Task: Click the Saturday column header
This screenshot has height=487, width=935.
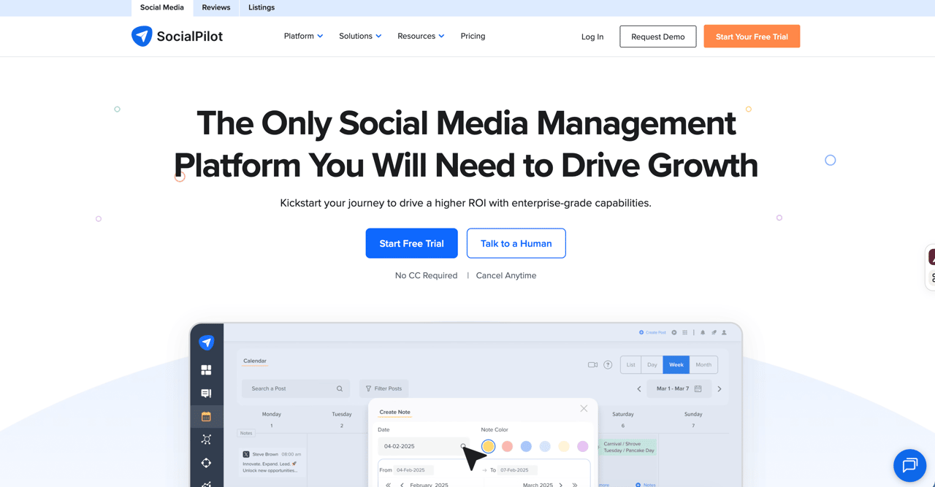Action: pos(623,414)
